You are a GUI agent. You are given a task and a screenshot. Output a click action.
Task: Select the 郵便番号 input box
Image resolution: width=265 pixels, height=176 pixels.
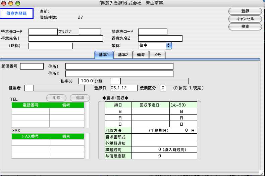[x=32, y=67]
